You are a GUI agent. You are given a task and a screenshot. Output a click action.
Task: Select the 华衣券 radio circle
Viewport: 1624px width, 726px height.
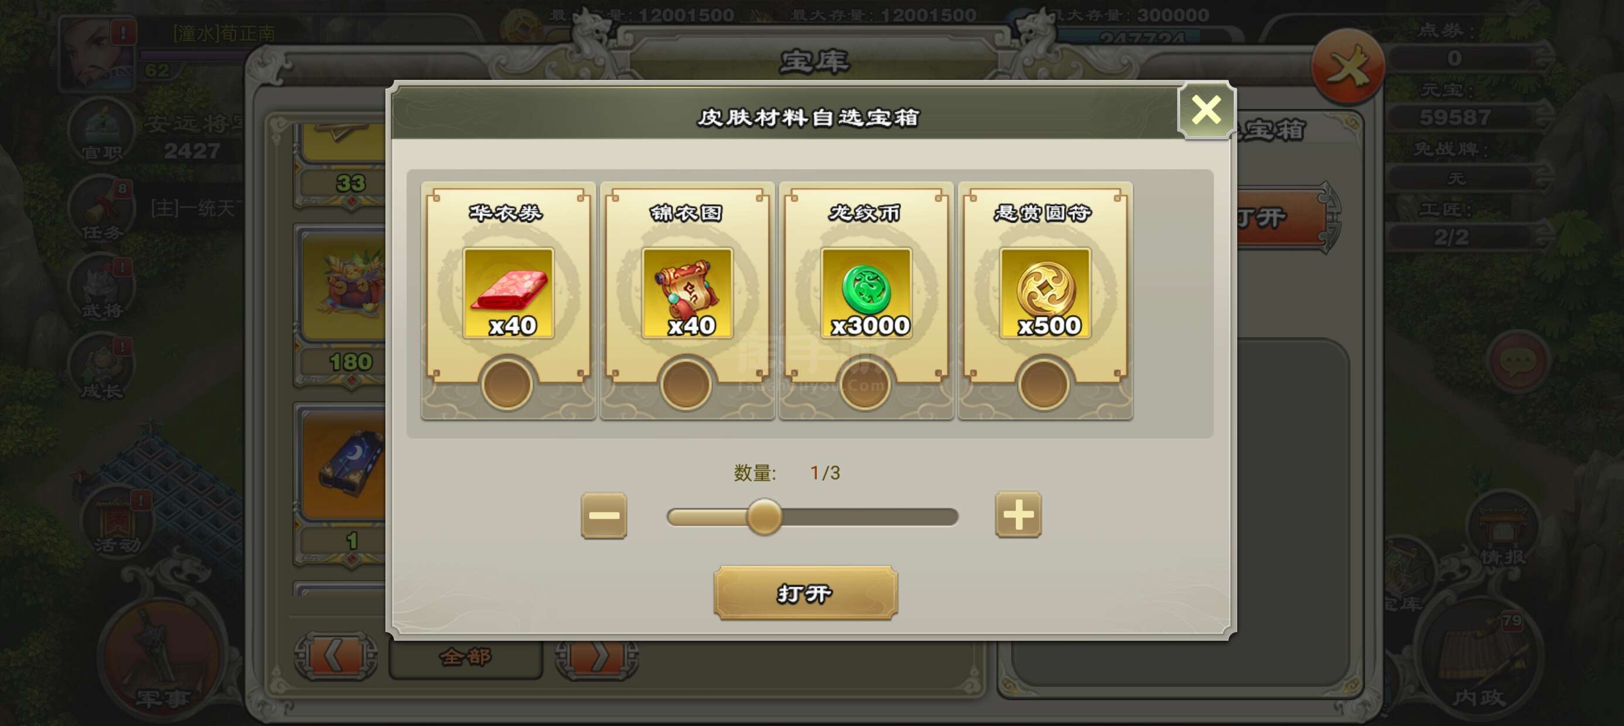click(x=507, y=385)
